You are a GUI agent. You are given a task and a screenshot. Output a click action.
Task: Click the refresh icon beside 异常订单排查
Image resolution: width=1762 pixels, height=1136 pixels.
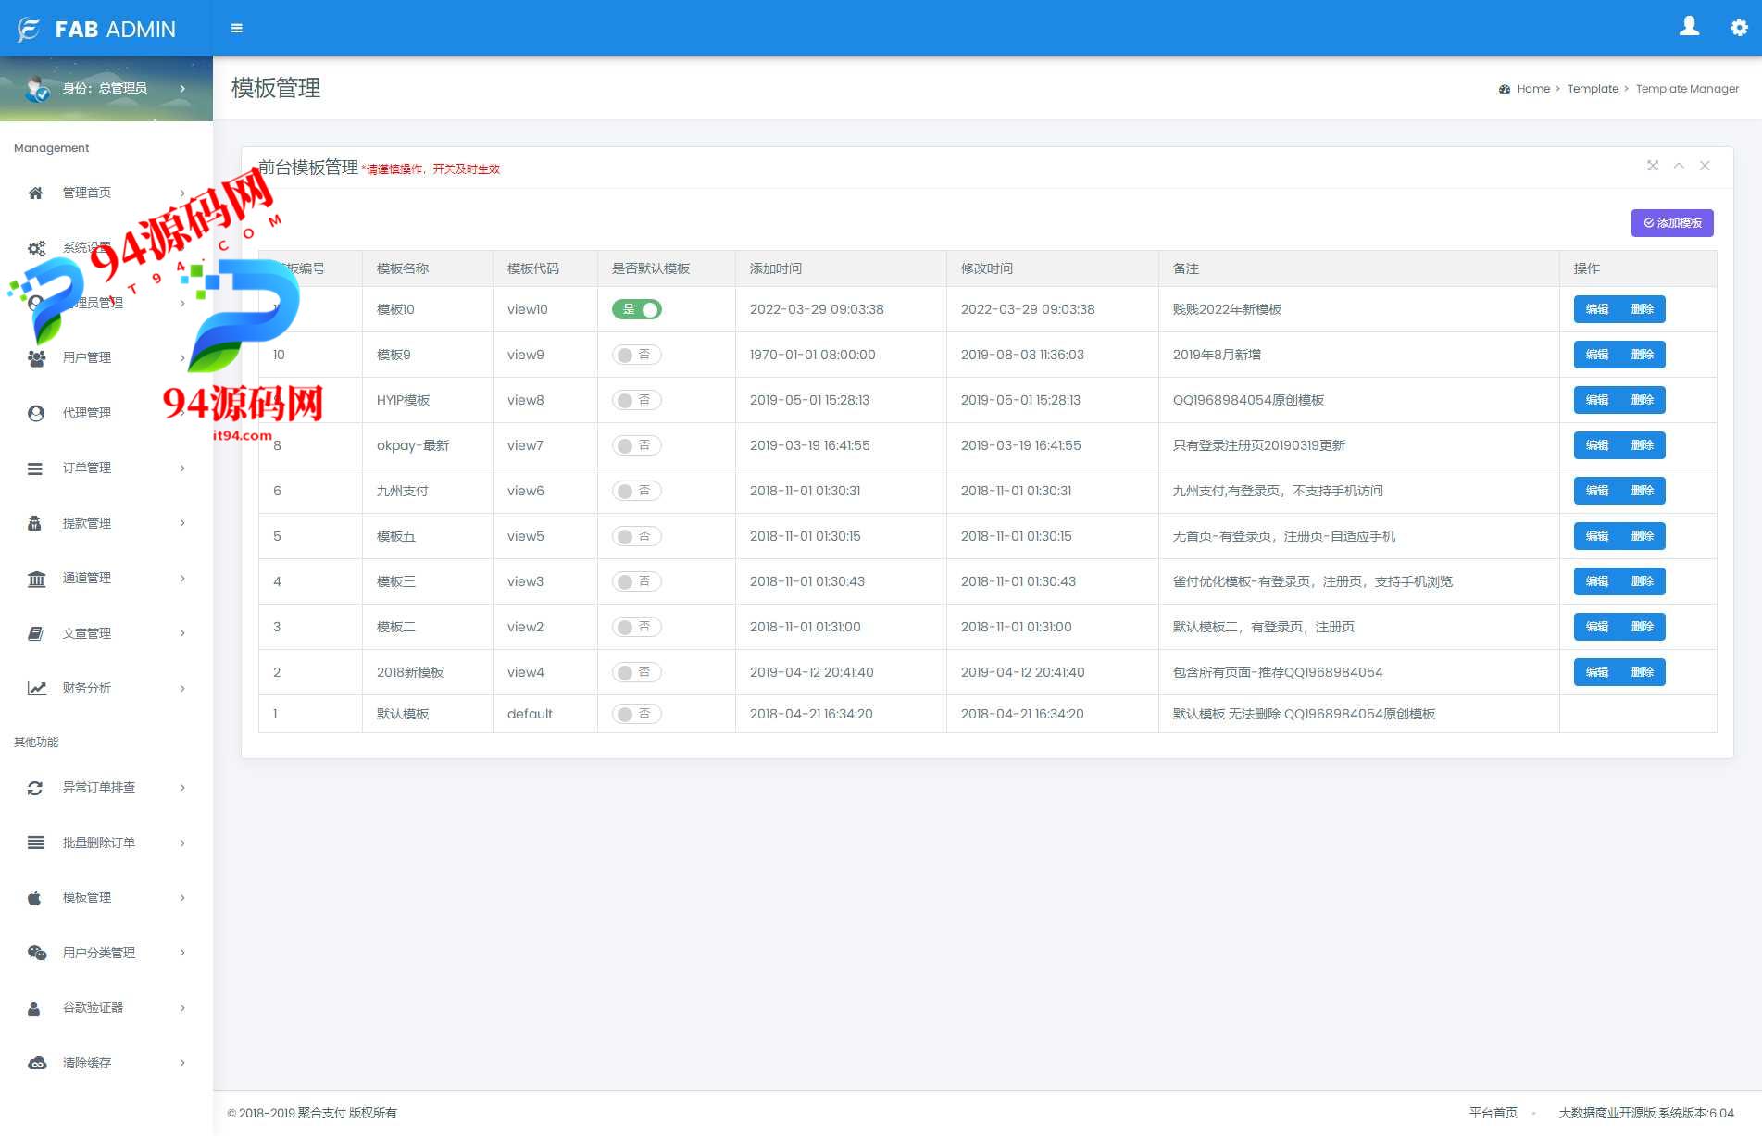tap(35, 788)
